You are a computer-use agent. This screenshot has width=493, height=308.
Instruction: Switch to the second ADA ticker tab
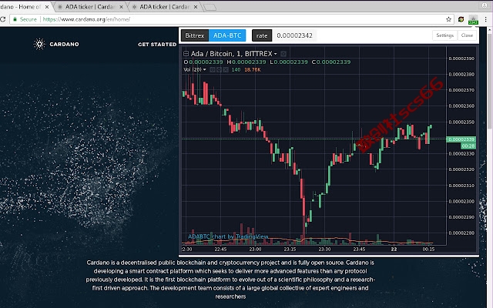89,7
